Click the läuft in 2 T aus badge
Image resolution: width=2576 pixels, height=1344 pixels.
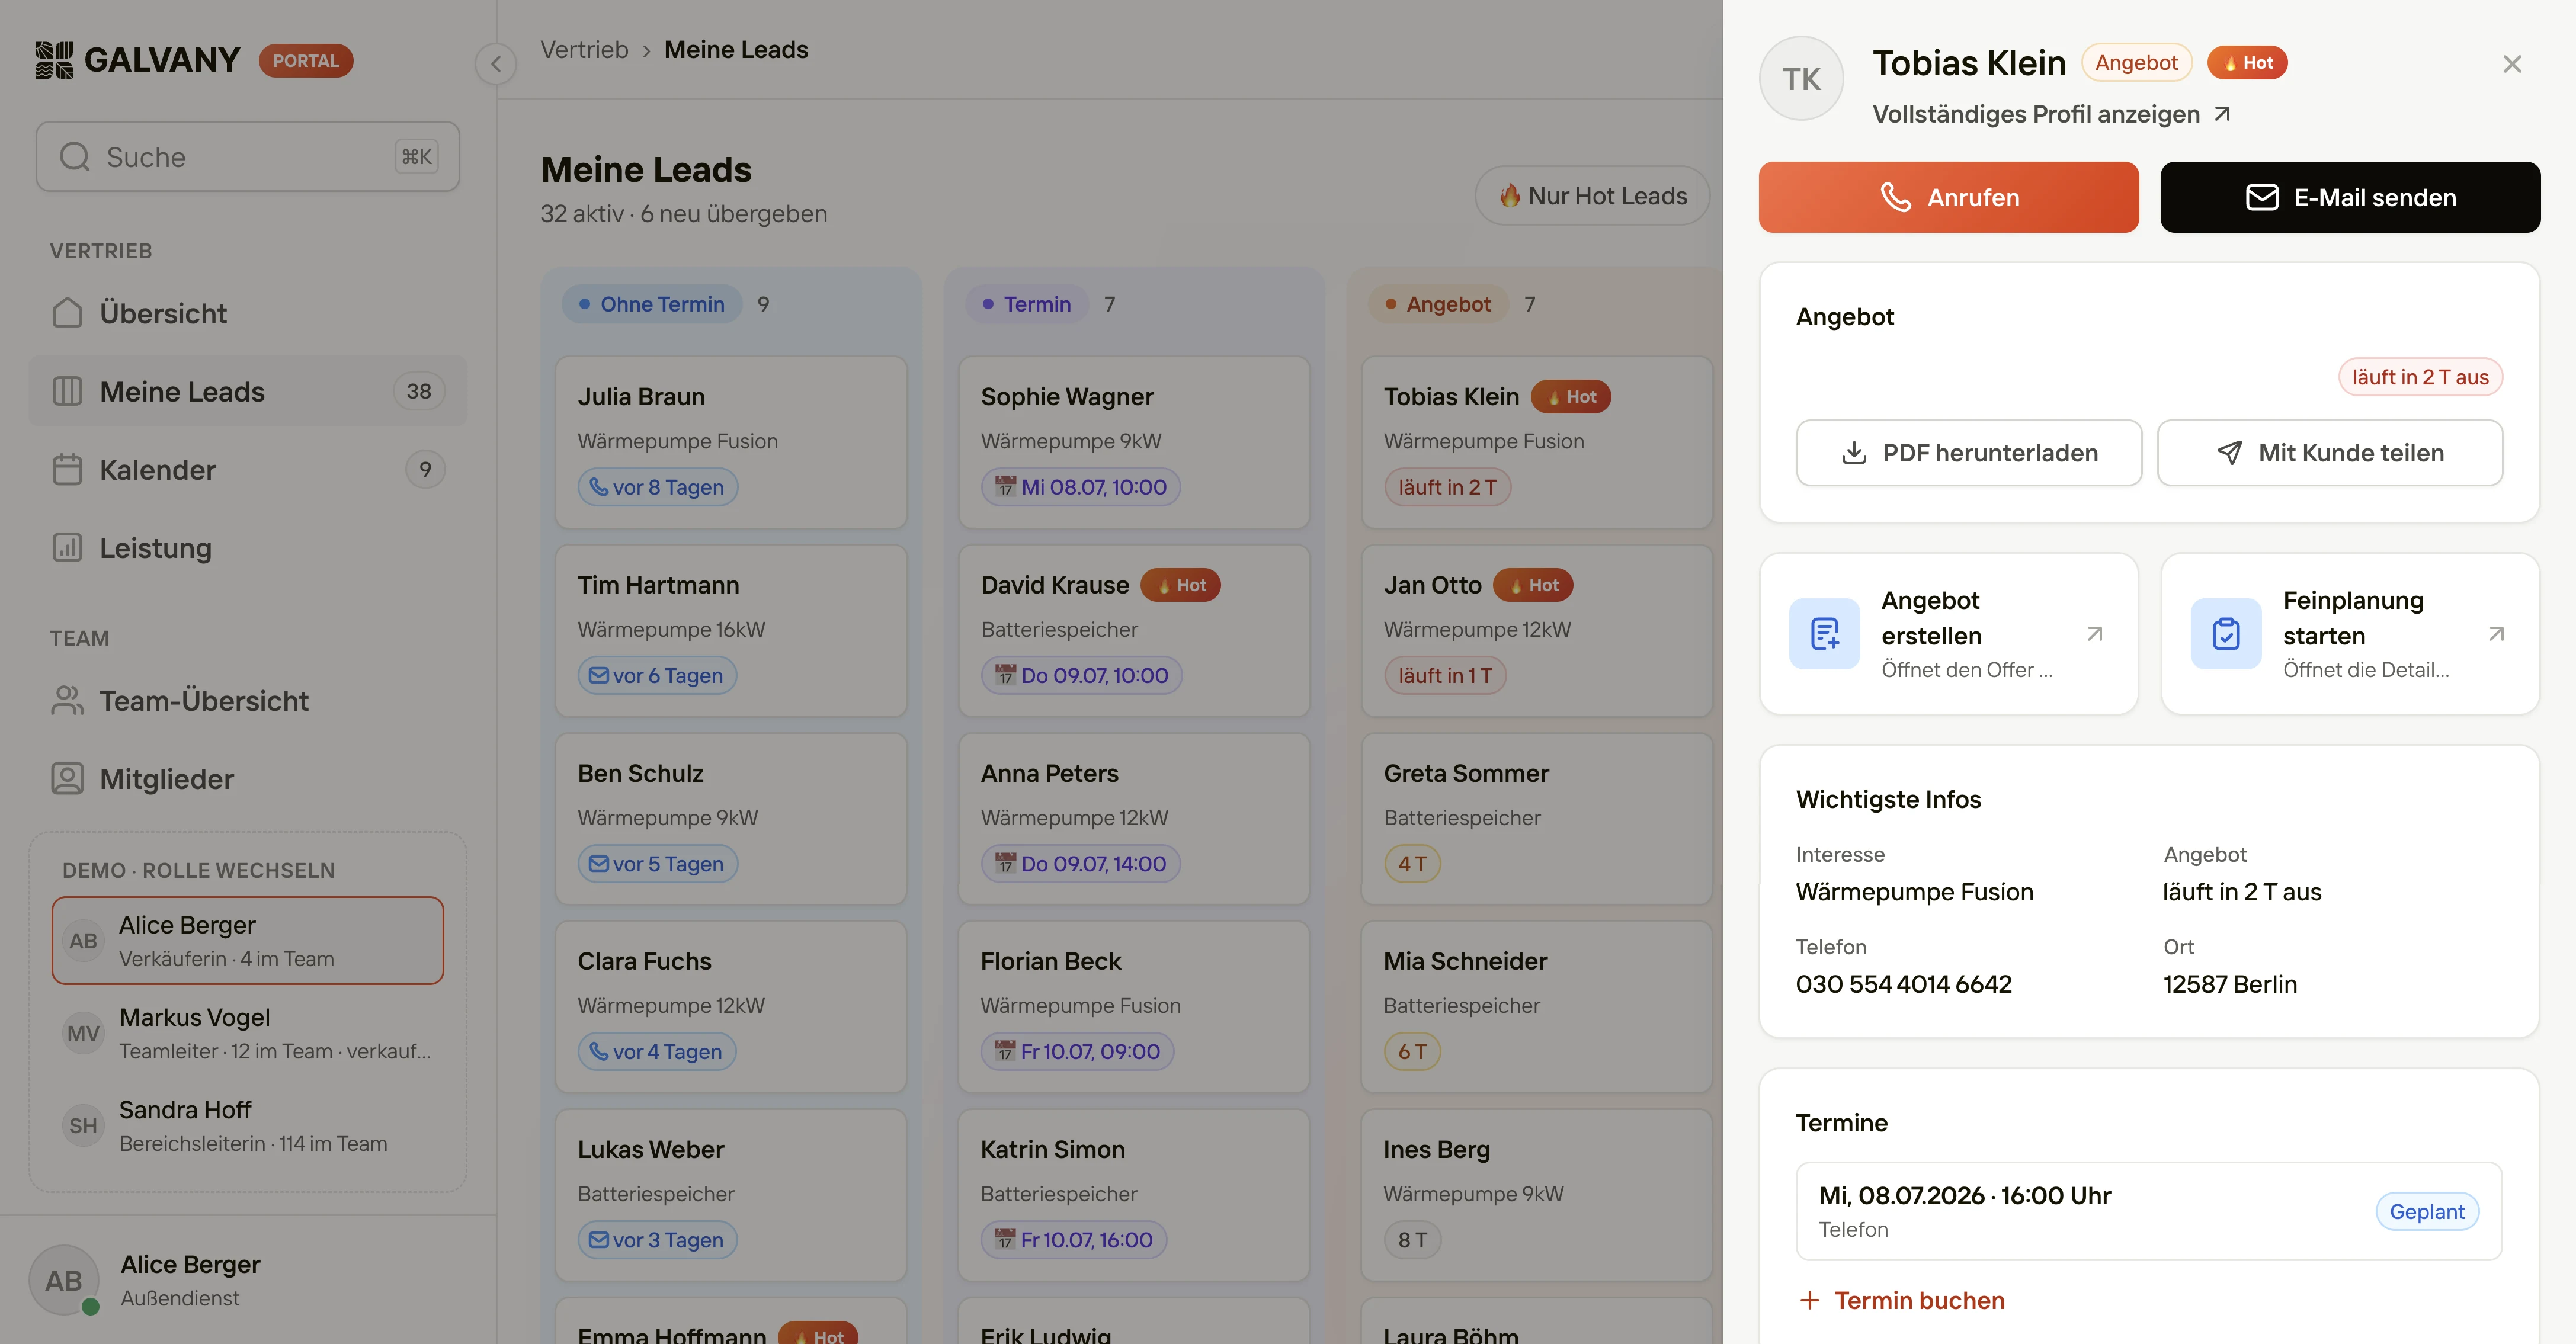pyautogui.click(x=2420, y=377)
